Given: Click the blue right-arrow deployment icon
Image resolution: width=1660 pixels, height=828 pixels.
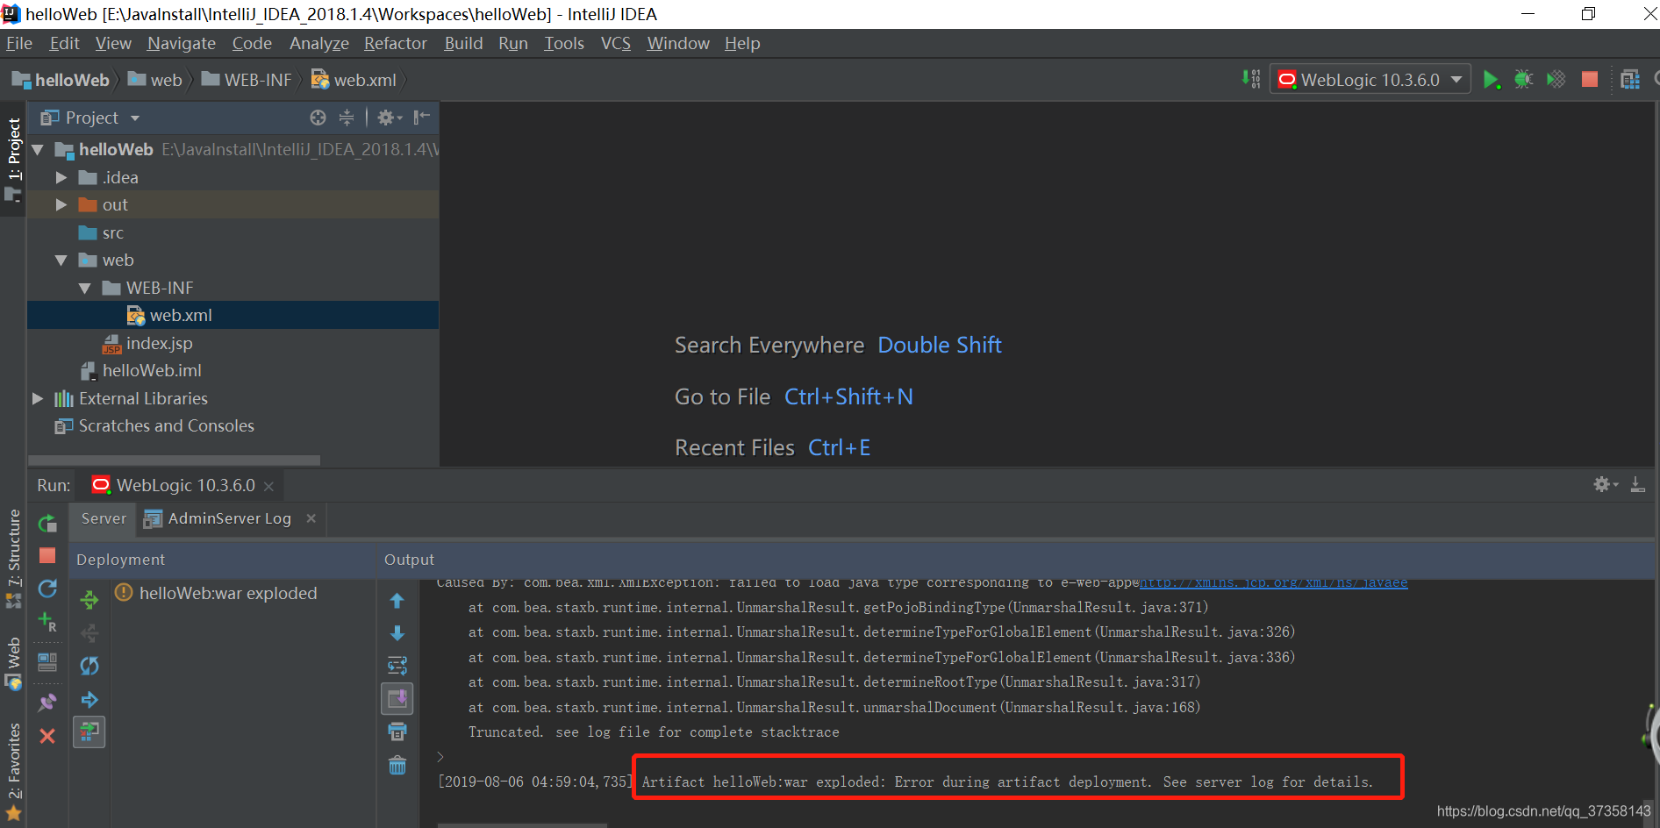Looking at the screenshot, I should click(89, 699).
